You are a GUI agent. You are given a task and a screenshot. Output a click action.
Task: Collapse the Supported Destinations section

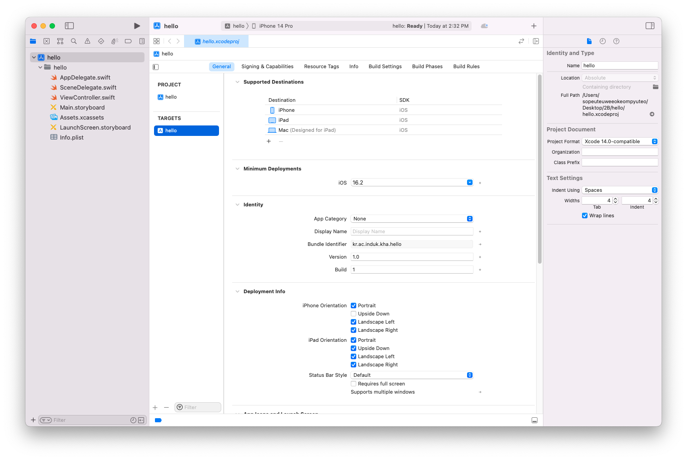click(x=237, y=82)
